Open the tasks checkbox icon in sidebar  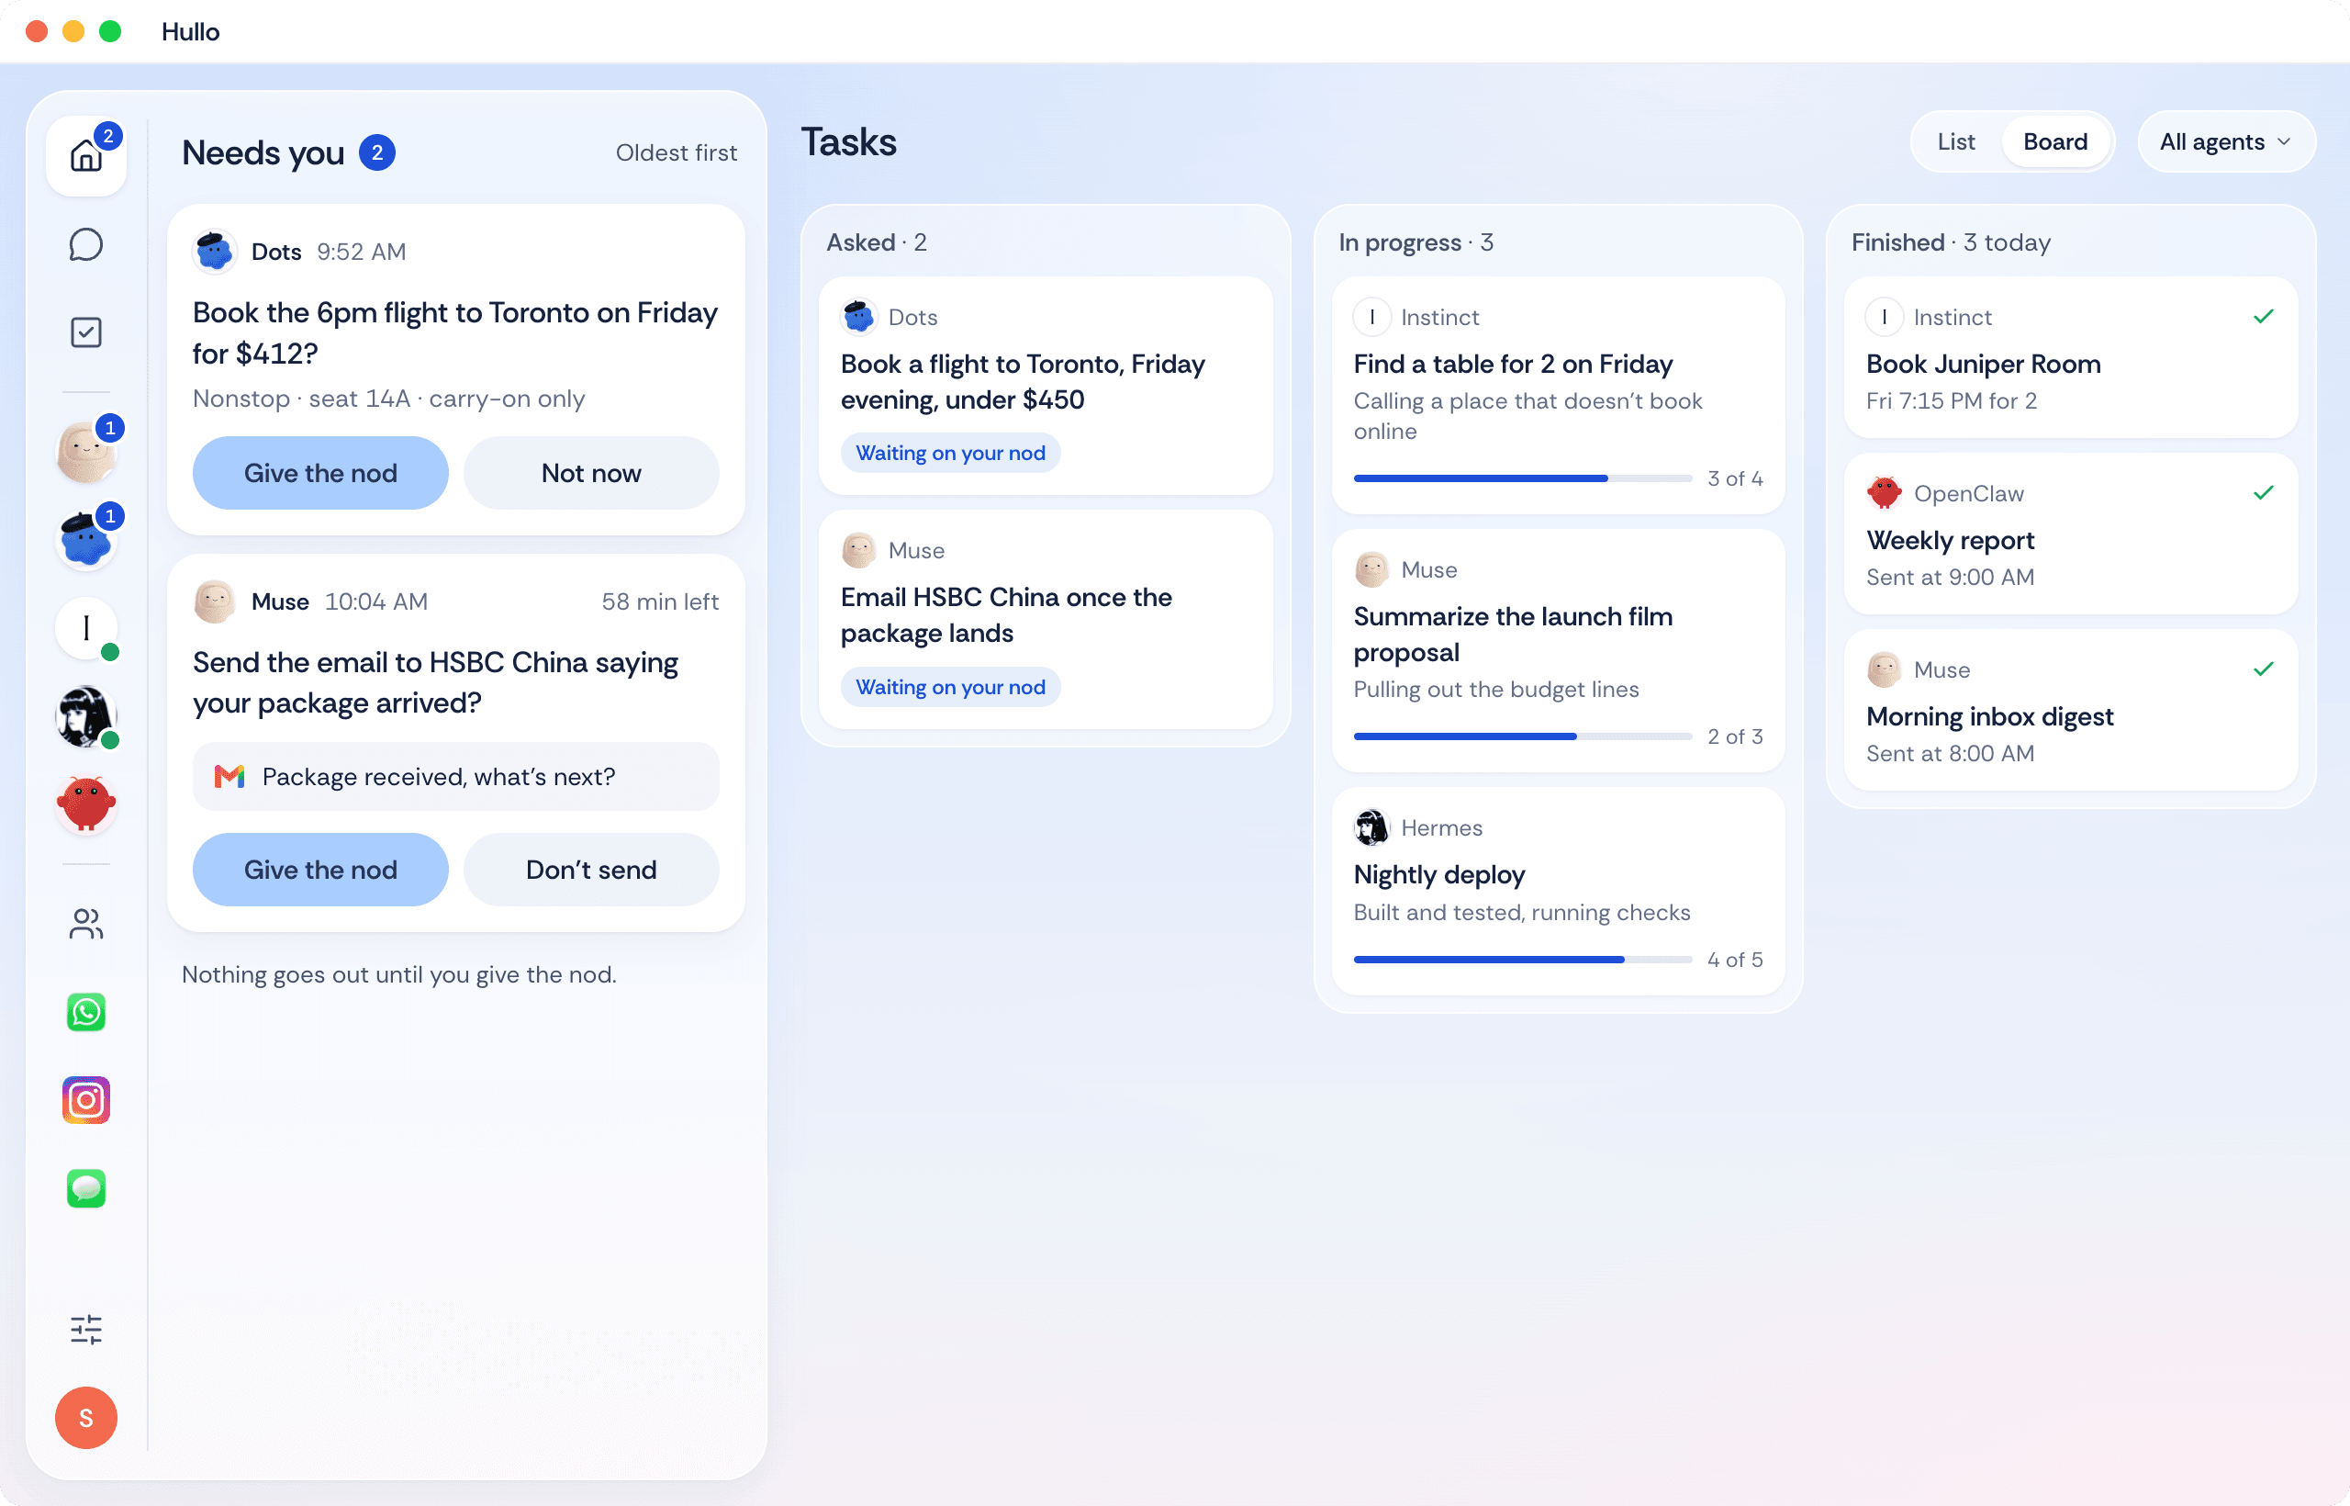point(86,332)
